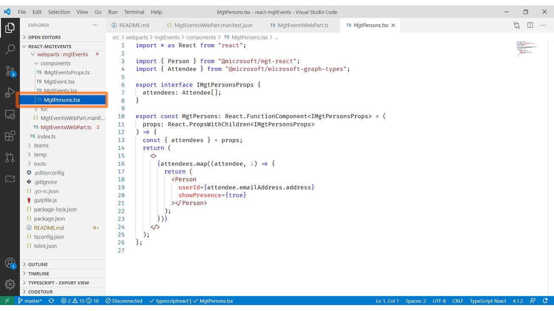Expand the TIMELINE section
The width and height of the screenshot is (554, 311).
click(x=38, y=274)
